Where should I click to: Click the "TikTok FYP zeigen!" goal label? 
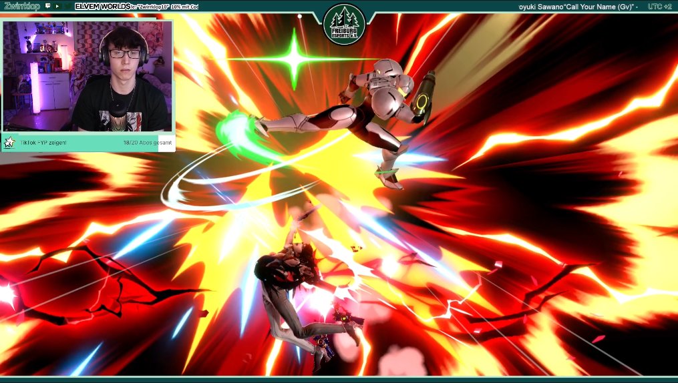[x=43, y=143]
